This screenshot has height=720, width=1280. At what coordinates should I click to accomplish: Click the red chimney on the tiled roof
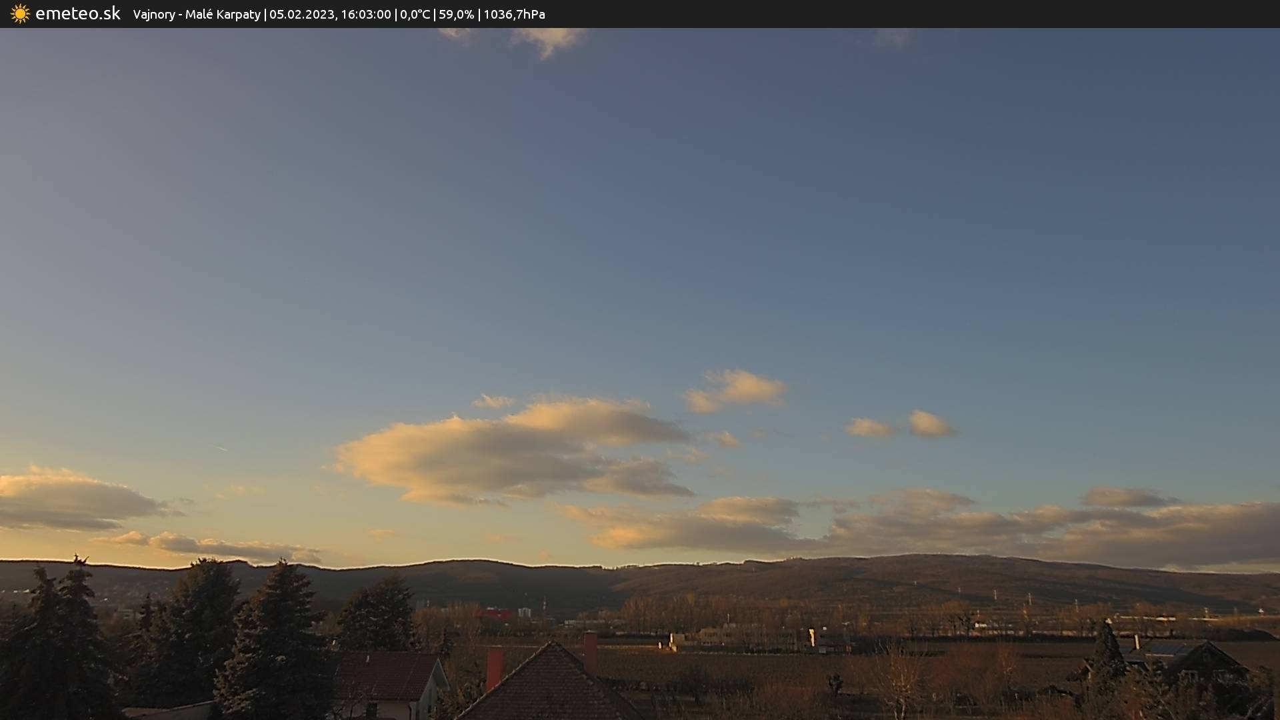(x=494, y=667)
